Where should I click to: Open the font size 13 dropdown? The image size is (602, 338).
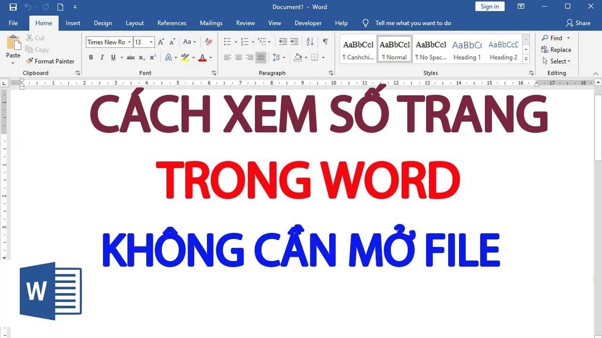pyautogui.click(x=151, y=42)
